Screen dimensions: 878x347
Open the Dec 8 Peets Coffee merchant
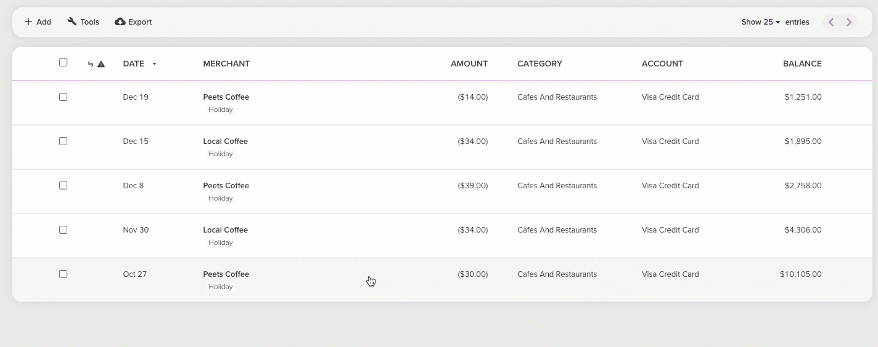[226, 186]
